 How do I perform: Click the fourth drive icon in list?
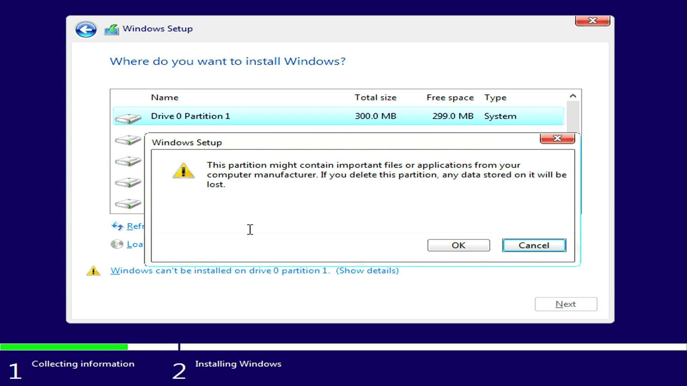pos(128,183)
